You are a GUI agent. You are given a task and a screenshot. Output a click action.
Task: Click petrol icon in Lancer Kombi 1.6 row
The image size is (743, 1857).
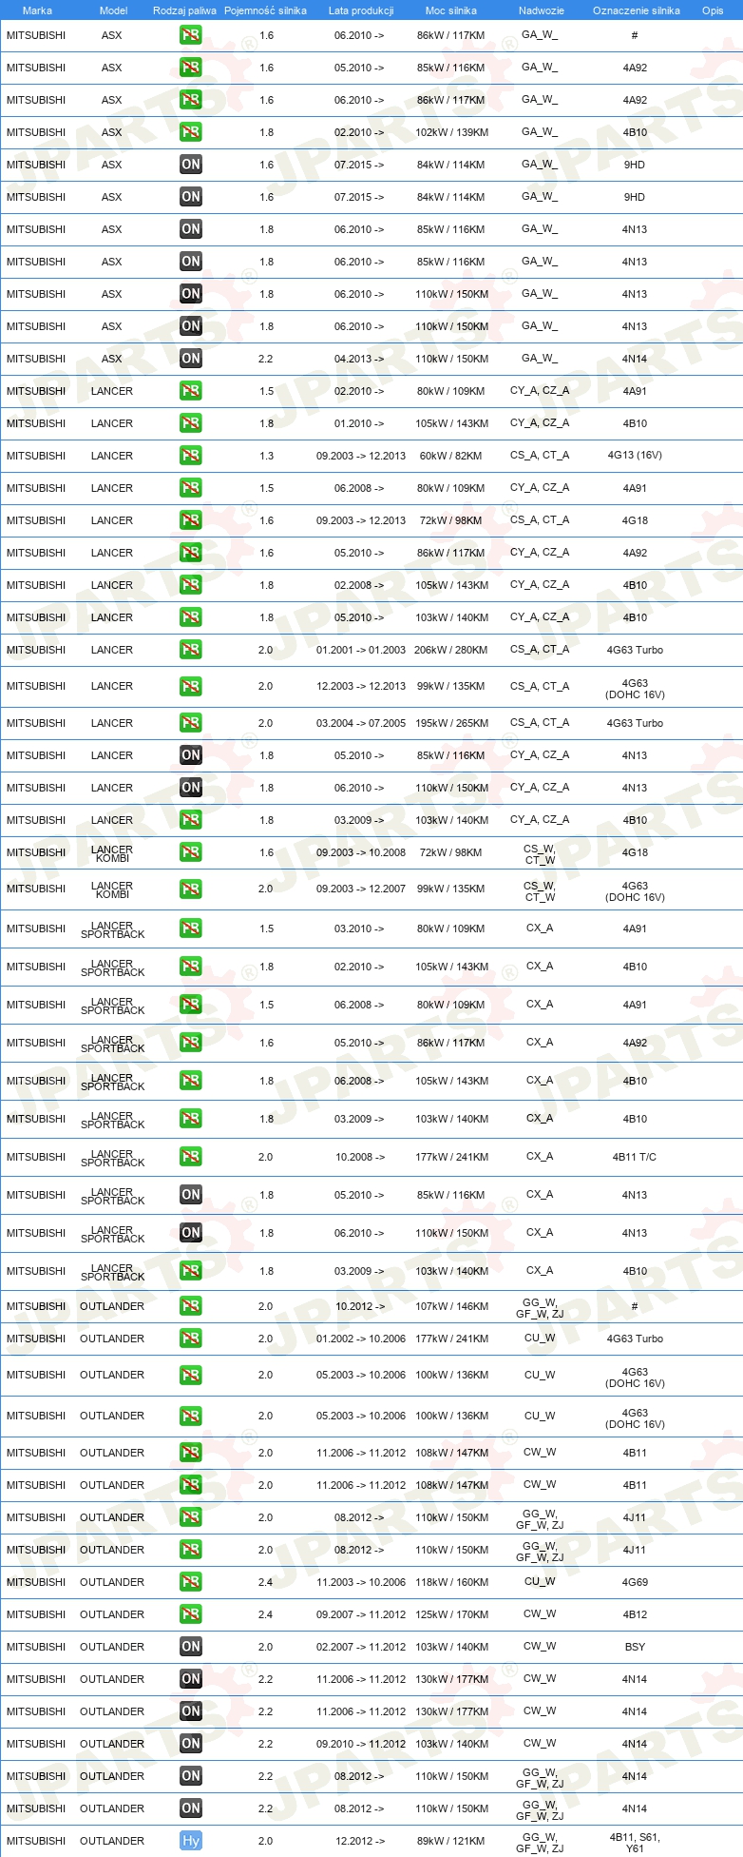pyautogui.click(x=191, y=851)
